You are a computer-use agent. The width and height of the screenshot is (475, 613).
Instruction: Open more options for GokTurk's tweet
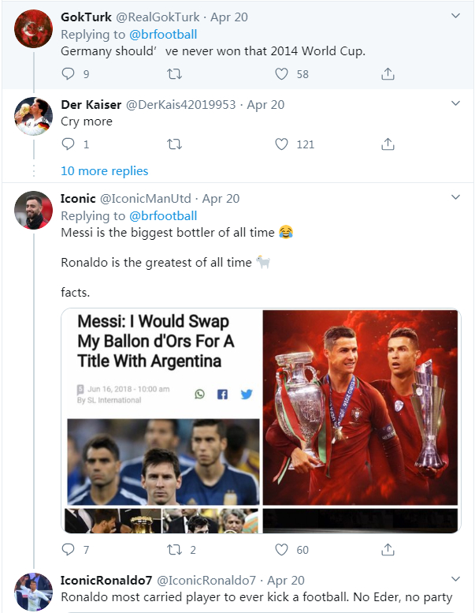pyautogui.click(x=455, y=17)
